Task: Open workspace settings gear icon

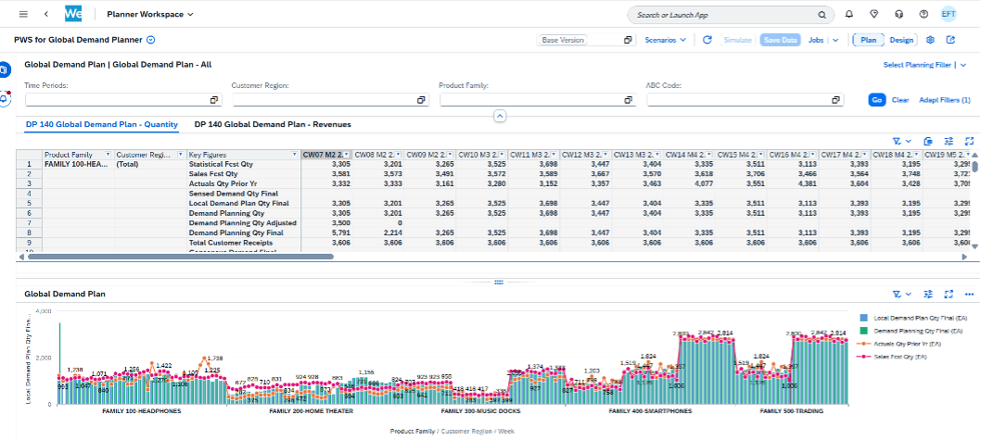Action: 931,40
